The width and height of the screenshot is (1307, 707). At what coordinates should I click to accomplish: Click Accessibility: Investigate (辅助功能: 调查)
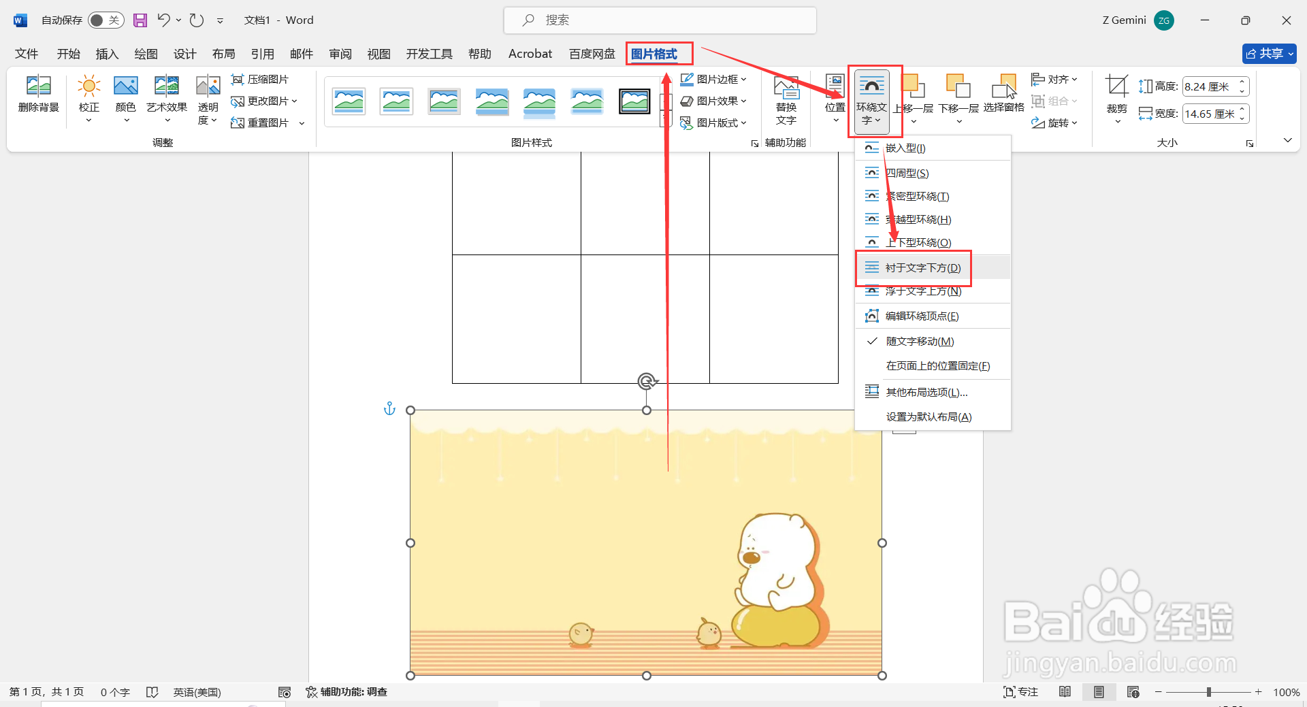pyautogui.click(x=346, y=692)
